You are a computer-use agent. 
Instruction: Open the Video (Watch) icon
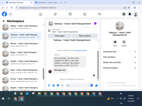click(70, 14)
